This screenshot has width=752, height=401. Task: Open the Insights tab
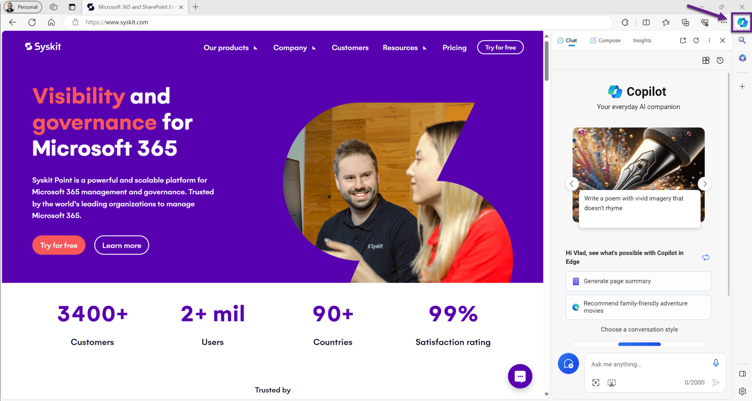642,40
